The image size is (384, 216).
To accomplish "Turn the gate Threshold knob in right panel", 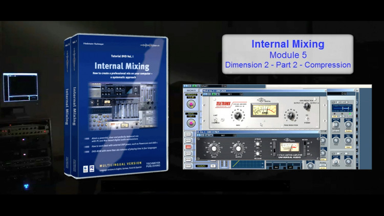I will pyautogui.click(x=336, y=124).
